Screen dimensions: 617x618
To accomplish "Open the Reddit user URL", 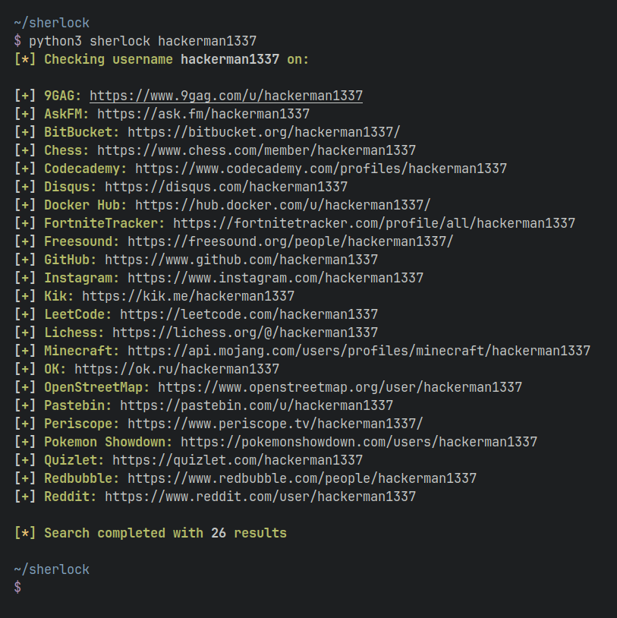I will (260, 497).
